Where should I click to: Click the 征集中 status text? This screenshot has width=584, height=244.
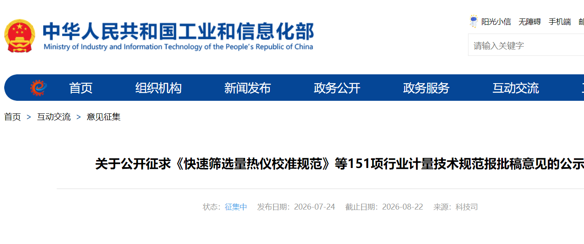[x=236, y=207]
